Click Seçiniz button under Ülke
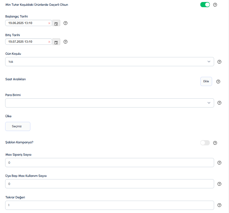This screenshot has width=229, height=213. (x=18, y=126)
